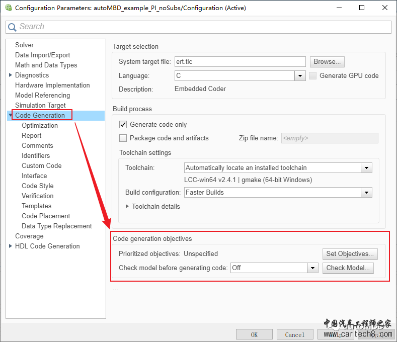Expand the Diagnostics tree node
Screen dimensions: 397x342
point(11,75)
